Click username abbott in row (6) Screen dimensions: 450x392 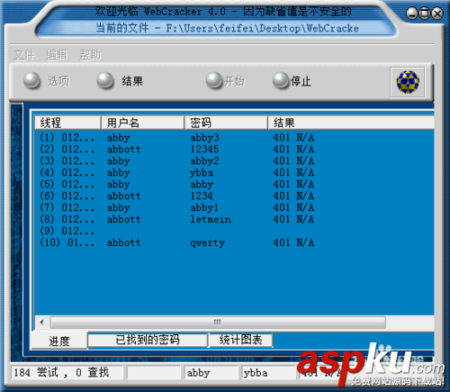(x=123, y=196)
